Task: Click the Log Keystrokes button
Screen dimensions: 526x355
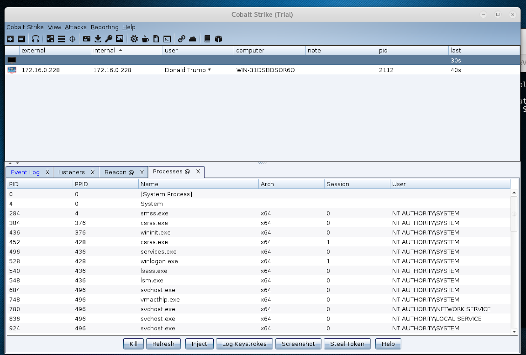Action: (x=244, y=344)
